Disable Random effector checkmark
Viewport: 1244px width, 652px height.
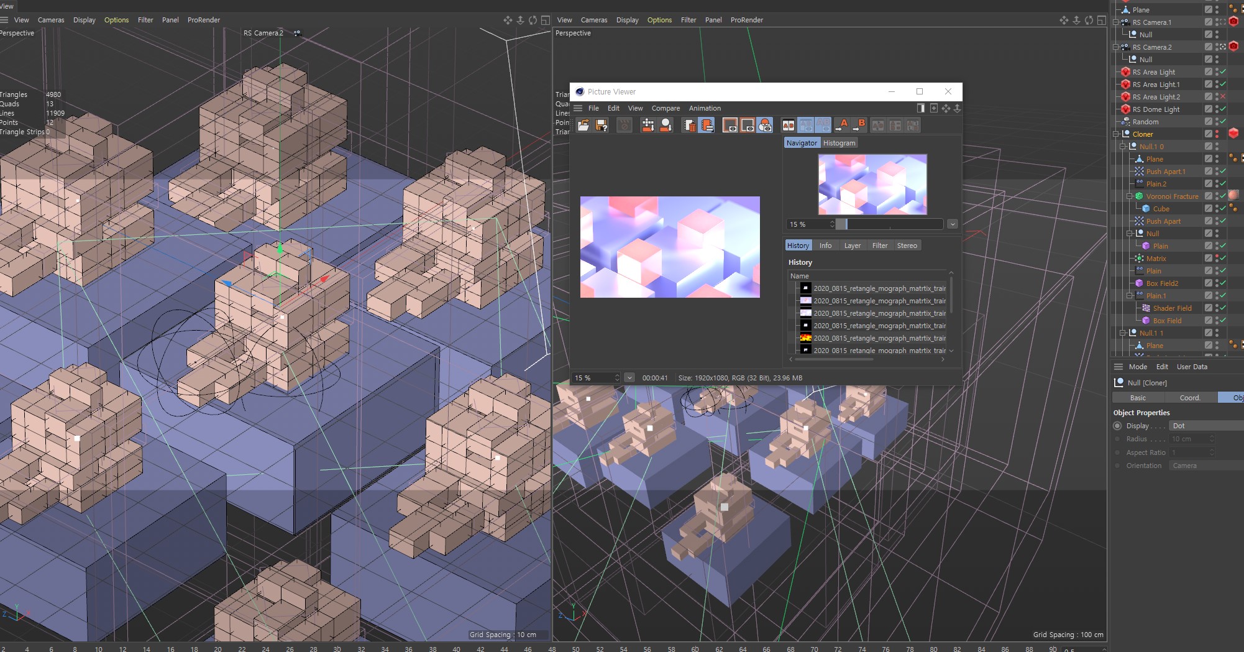tap(1223, 121)
